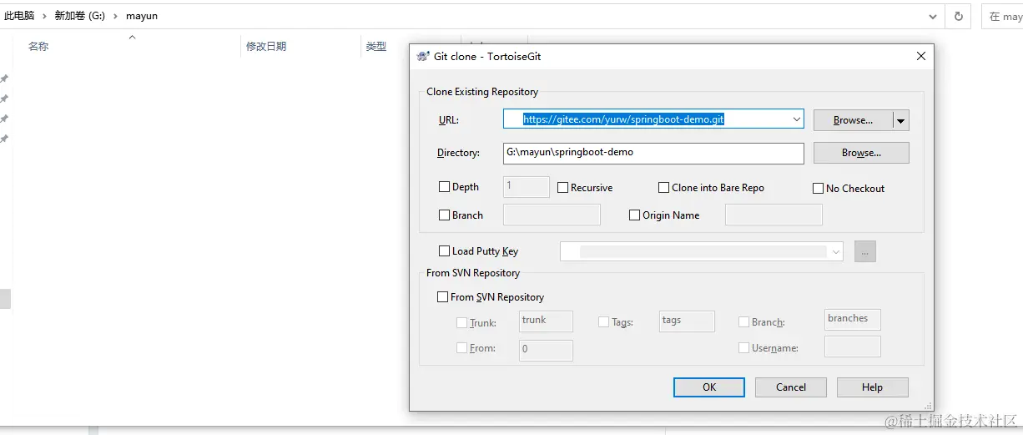Click the Directory path field
The image size is (1023, 435).
click(x=653, y=153)
